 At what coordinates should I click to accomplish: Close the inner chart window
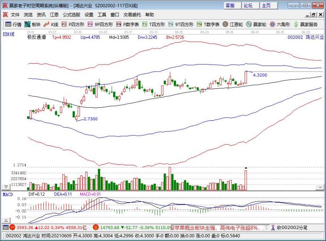(320, 15)
